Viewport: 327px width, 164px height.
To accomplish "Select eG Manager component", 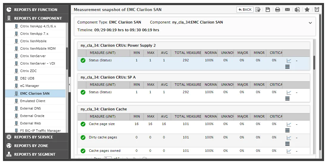I will [35, 86].
